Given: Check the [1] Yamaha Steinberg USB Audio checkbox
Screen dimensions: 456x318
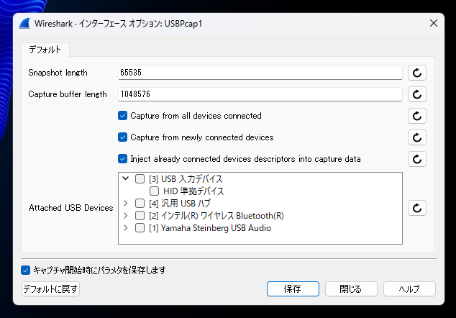Looking at the screenshot, I should point(140,227).
